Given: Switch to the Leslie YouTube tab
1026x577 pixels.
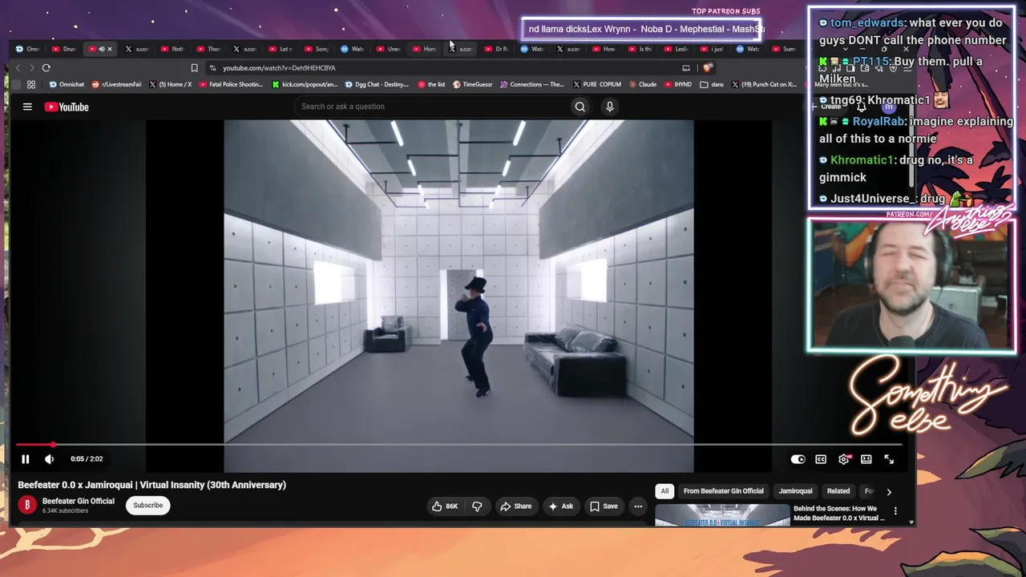Looking at the screenshot, I should coord(677,49).
